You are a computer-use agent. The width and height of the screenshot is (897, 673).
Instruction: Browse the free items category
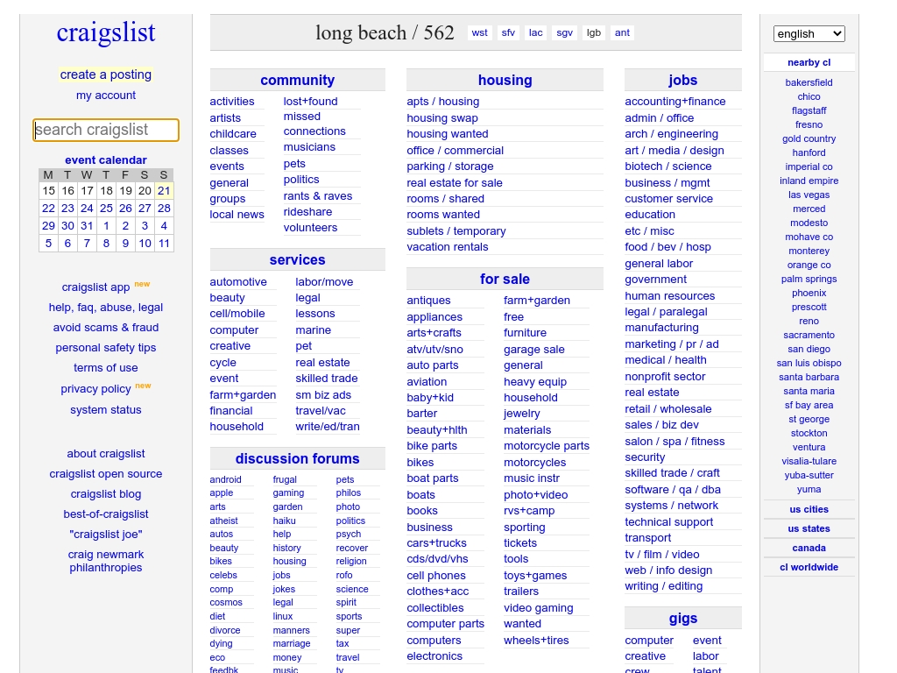513,316
